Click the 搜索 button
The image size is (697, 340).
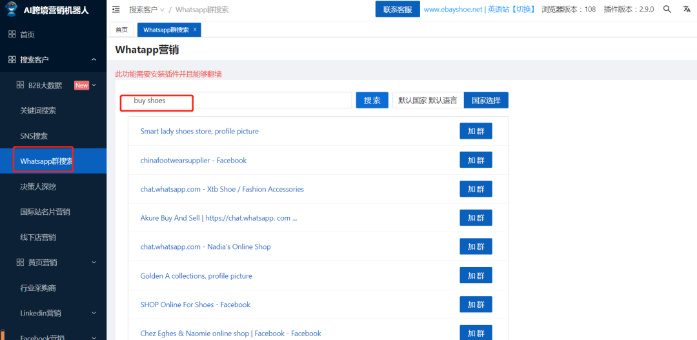click(372, 100)
